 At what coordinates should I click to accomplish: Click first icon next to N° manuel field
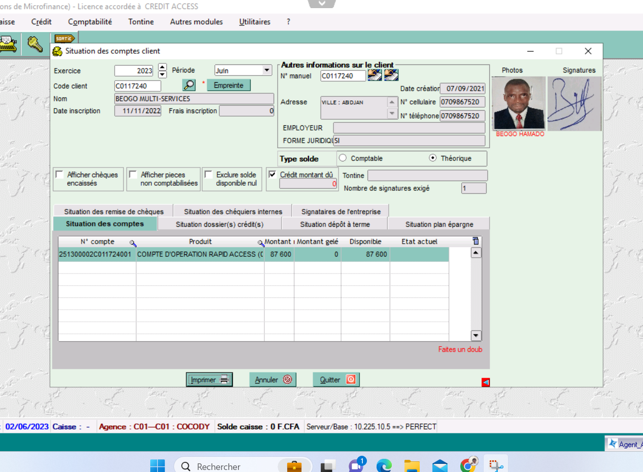pyautogui.click(x=375, y=76)
